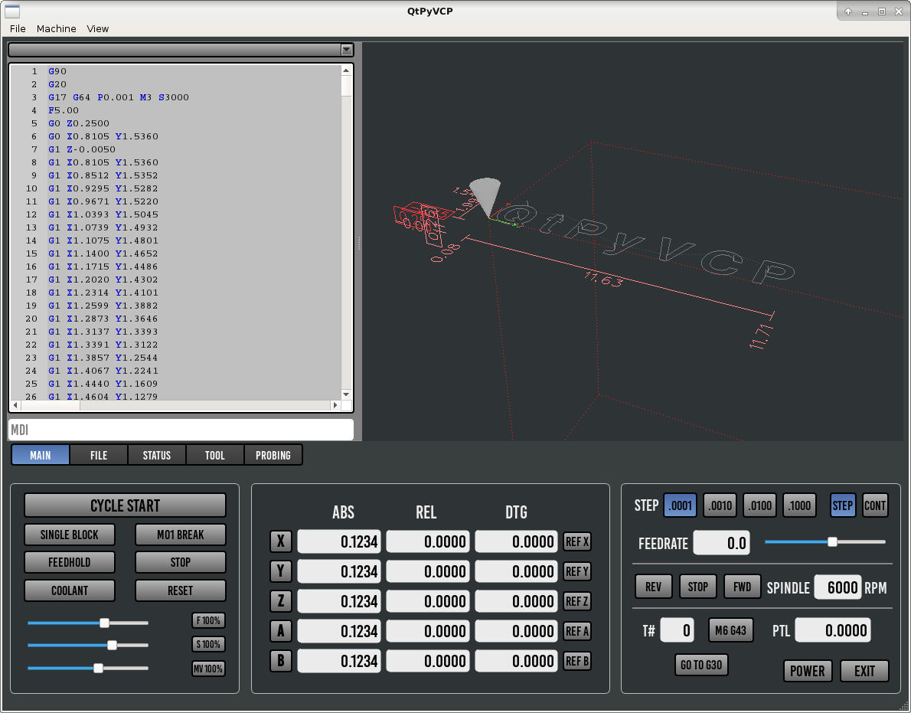Reset spindle override with S 100% button
The image size is (911, 713).
coord(208,644)
